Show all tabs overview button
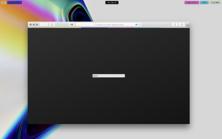 [x=182, y=24]
